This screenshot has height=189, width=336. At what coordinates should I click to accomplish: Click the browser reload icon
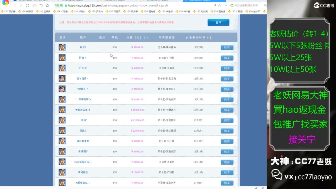click(x=28, y=6)
